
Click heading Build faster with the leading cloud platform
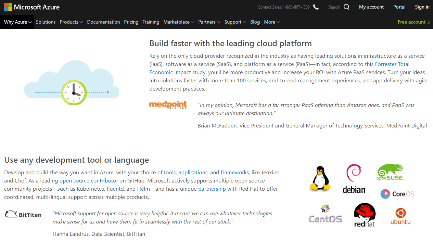click(x=230, y=43)
